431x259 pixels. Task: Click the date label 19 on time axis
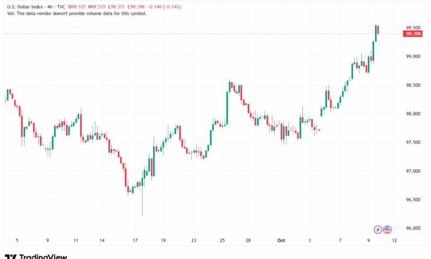tap(163, 240)
